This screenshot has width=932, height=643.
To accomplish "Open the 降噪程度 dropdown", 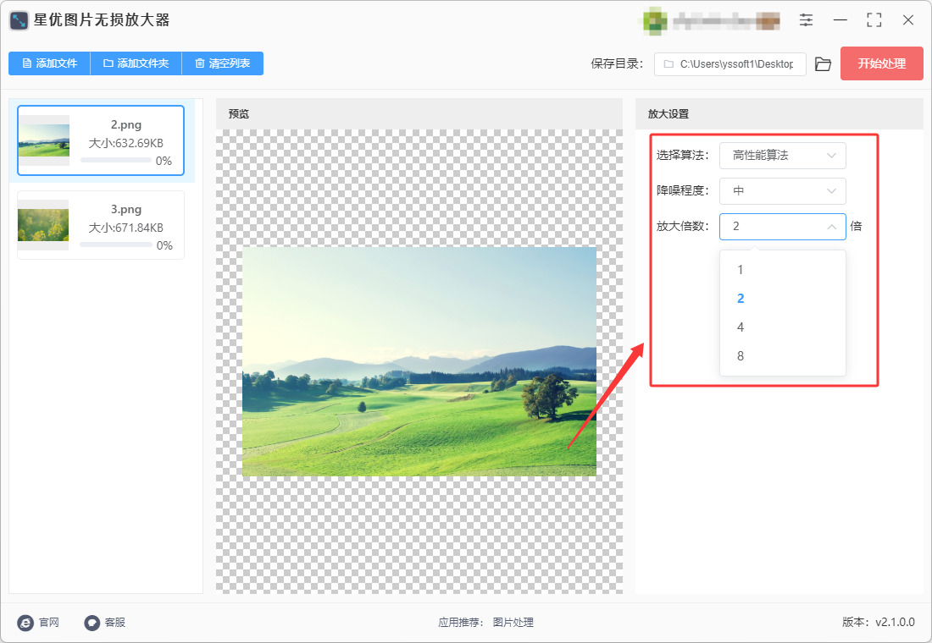I will [782, 190].
